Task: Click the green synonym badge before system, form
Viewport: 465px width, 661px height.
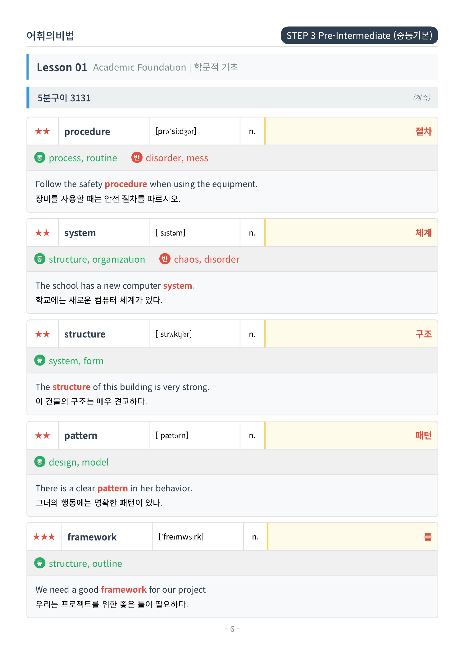Action: [x=39, y=360]
